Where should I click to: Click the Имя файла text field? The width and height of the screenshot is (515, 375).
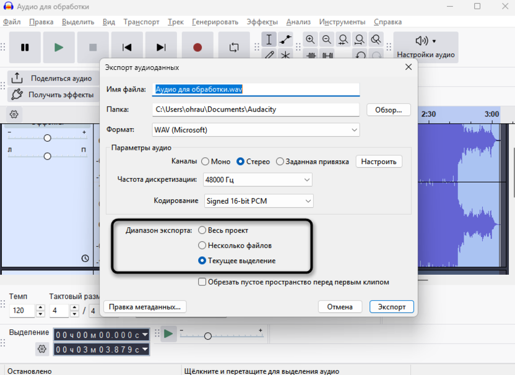tap(256, 89)
